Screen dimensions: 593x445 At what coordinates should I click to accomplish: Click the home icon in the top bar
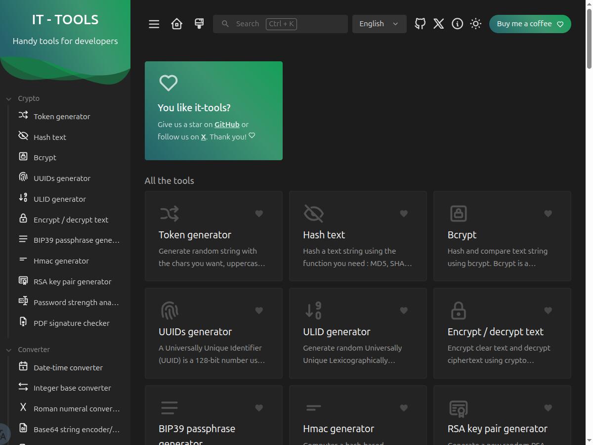(x=176, y=23)
